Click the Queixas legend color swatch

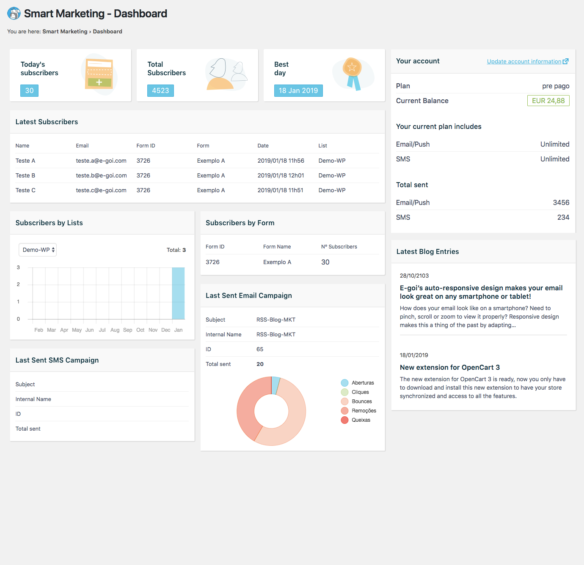coord(344,420)
